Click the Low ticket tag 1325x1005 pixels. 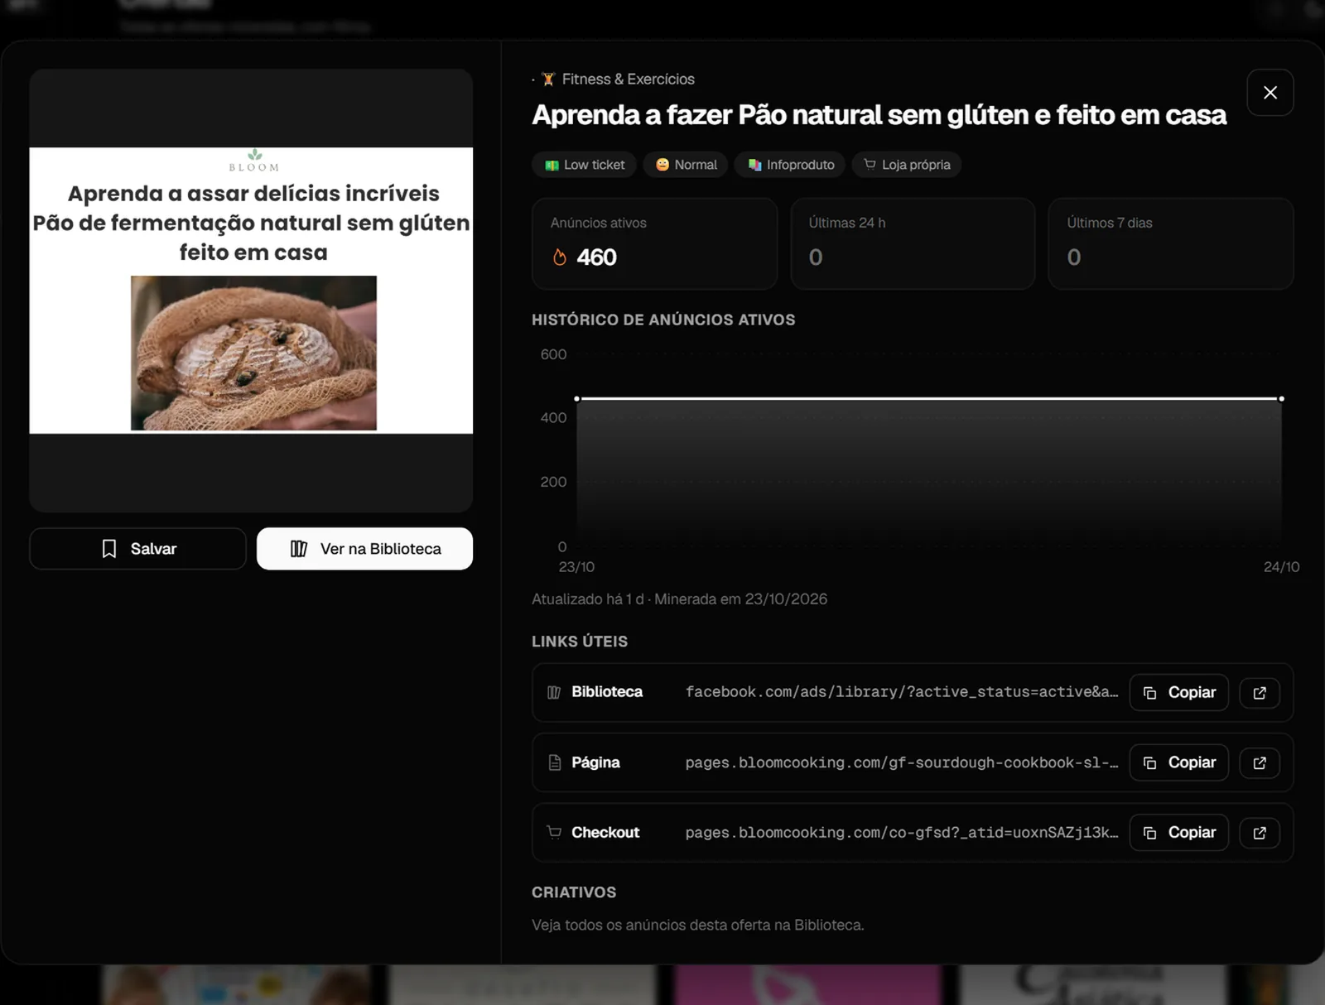pyautogui.click(x=584, y=165)
